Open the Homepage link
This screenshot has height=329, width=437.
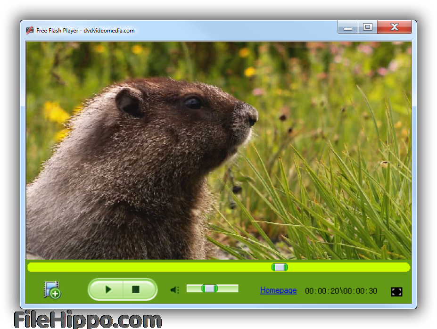278,290
